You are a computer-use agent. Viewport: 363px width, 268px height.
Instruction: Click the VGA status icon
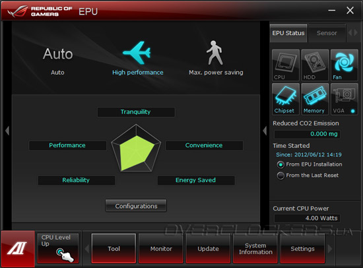[345, 99]
